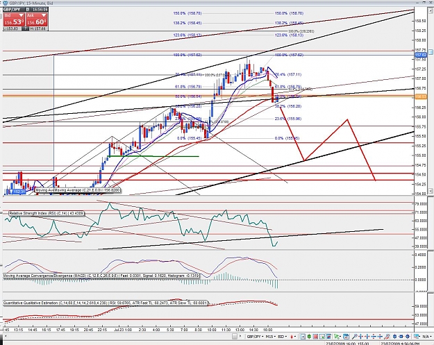This screenshot has width=434, height=345.
Task: Minimize the chart window
Action: coord(417,2)
